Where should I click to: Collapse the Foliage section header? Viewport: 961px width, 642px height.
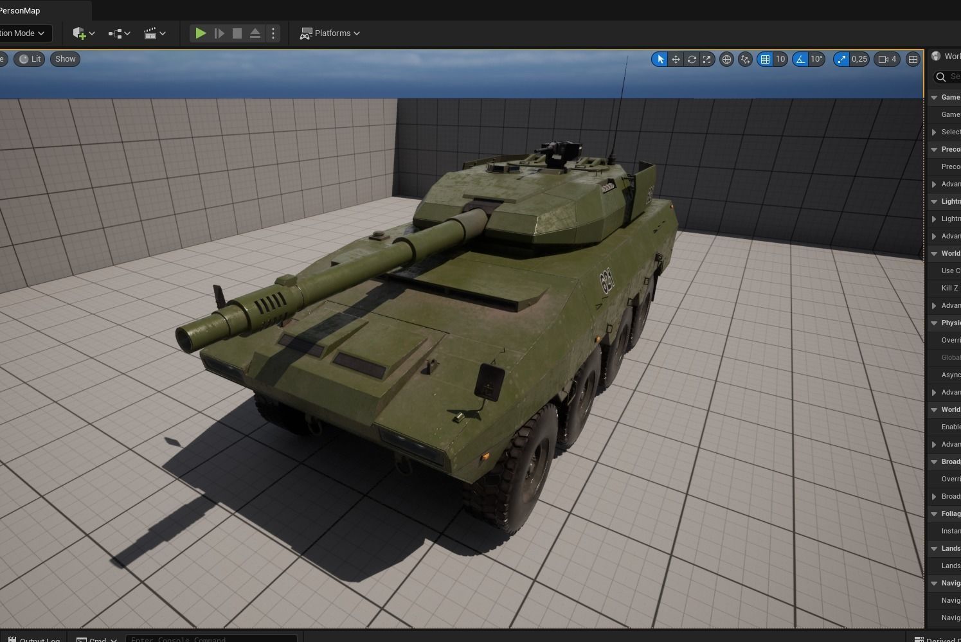[944, 514]
